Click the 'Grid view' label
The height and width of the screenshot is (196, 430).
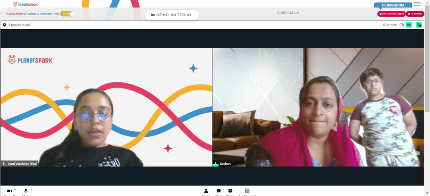tap(390, 25)
